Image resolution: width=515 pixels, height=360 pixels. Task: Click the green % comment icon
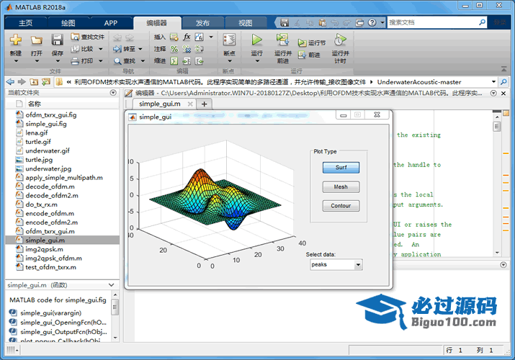(x=174, y=49)
